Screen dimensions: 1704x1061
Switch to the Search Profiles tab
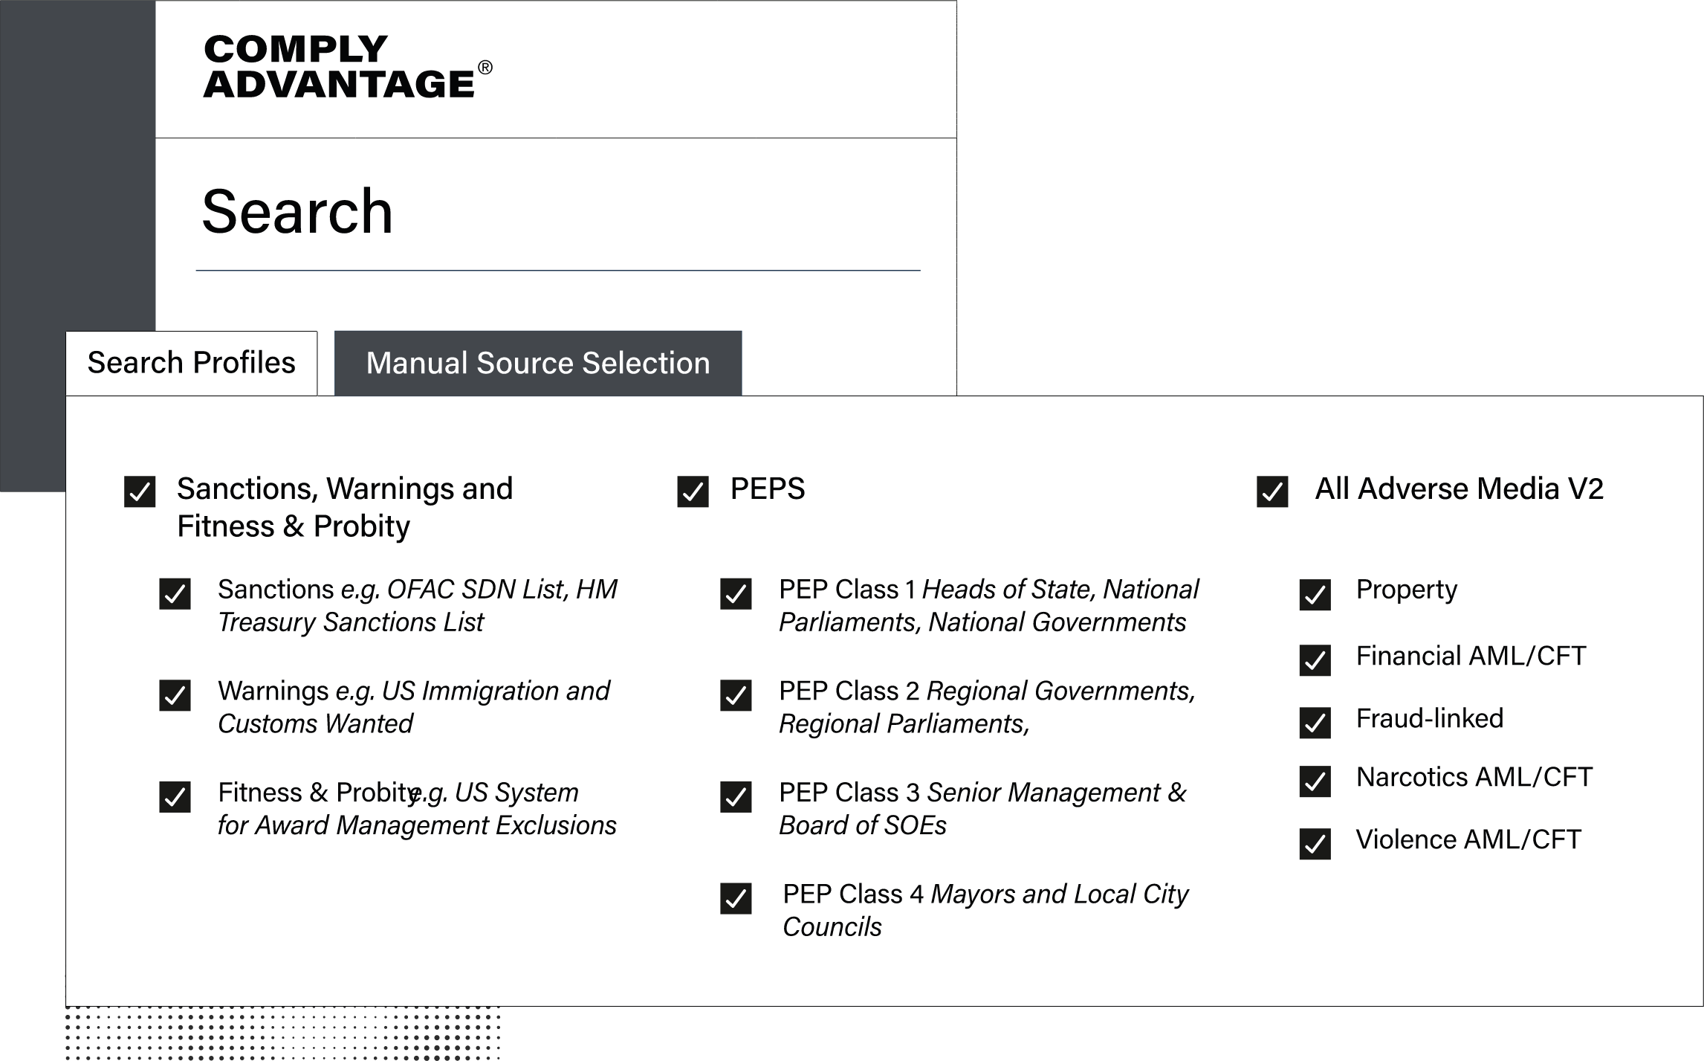coord(192,363)
